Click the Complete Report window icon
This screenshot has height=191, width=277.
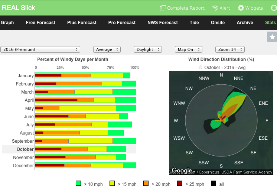[163, 8]
